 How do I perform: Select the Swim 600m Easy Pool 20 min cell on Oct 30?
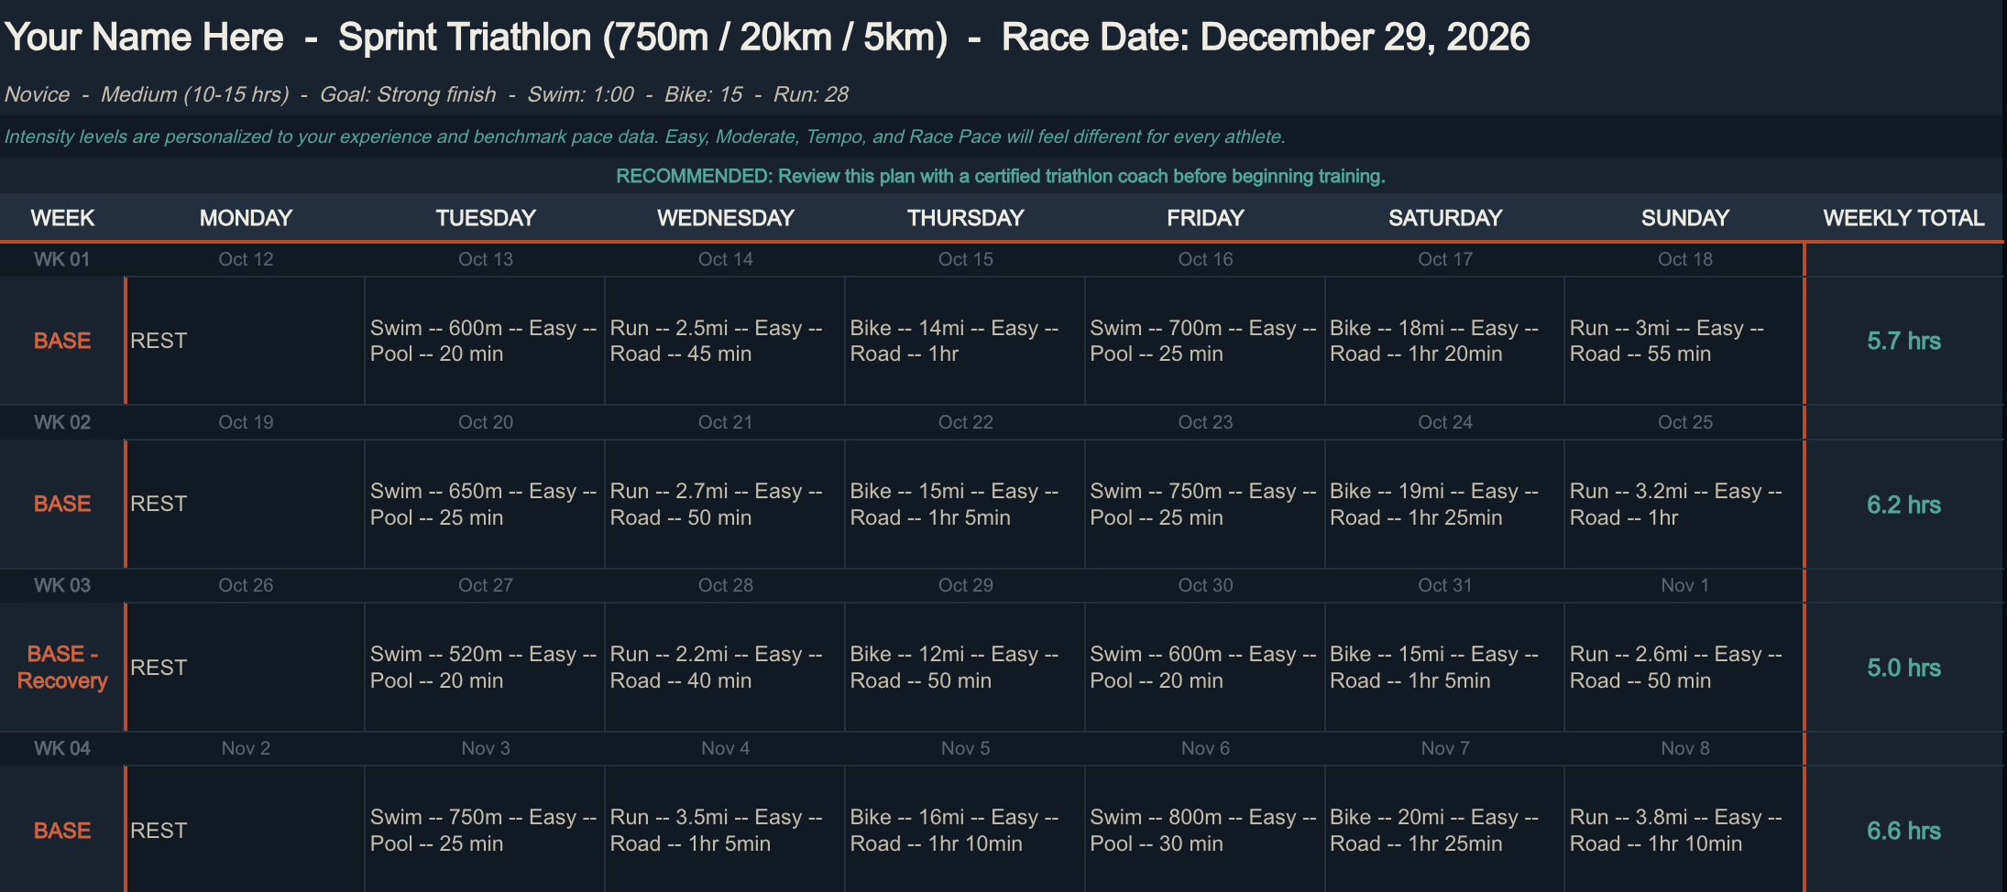coord(1204,667)
